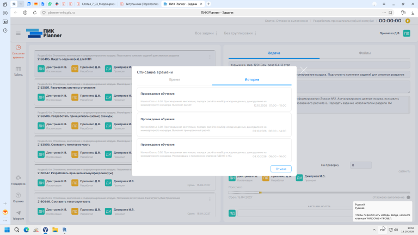This screenshot has width=418, height=235.
Task: Click the ПИК Planner logo
Action: (44, 33)
